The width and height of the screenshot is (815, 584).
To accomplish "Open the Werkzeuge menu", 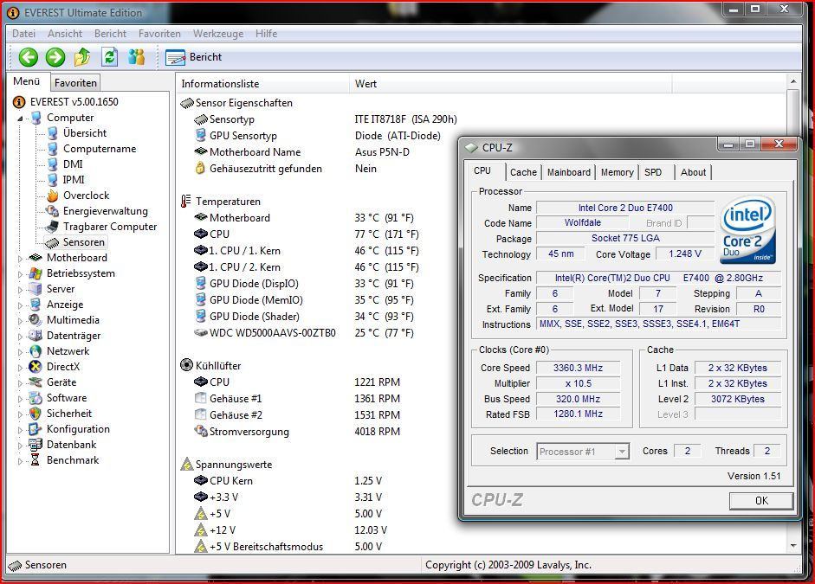I will [x=218, y=34].
